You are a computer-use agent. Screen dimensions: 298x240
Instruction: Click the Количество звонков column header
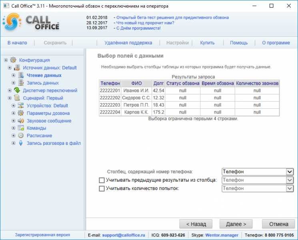click(x=257, y=83)
